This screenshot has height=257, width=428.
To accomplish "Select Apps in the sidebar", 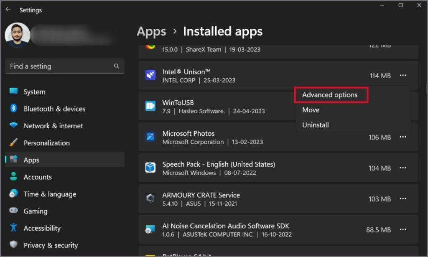I will pos(65,160).
